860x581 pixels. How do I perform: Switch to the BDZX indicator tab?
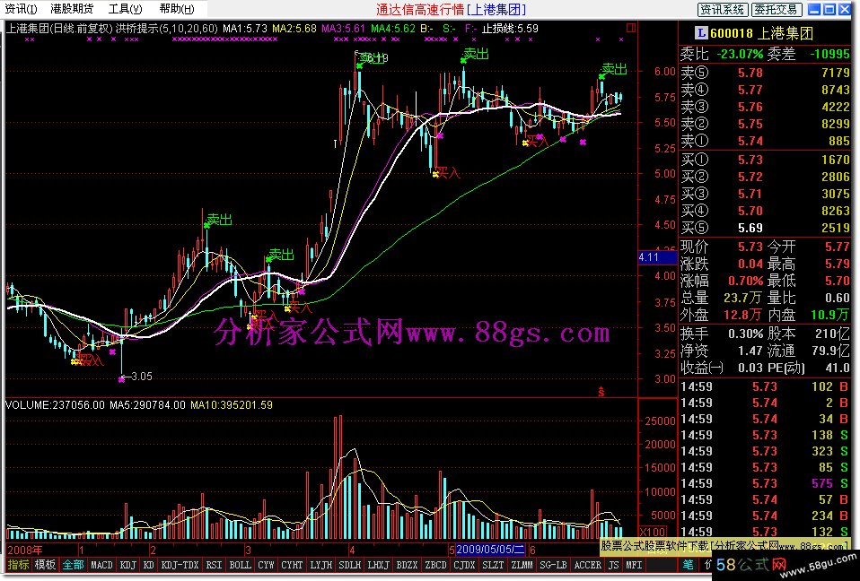[x=407, y=565]
